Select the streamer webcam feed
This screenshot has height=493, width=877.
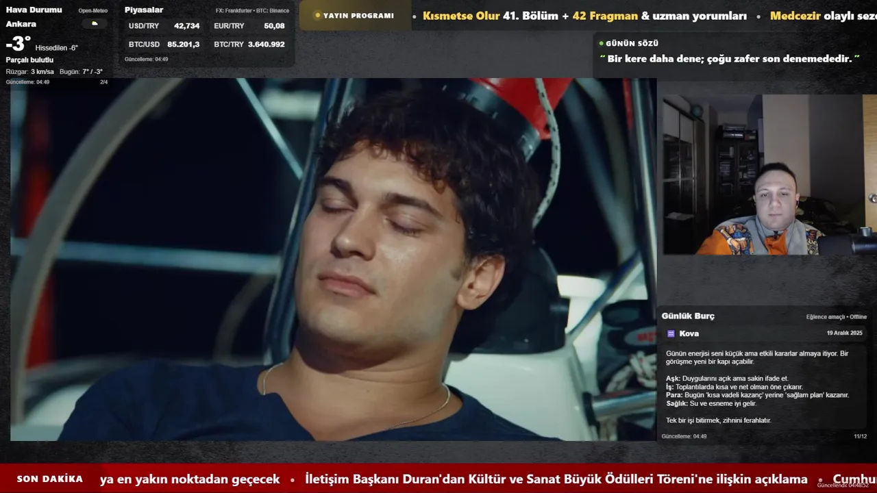(x=769, y=175)
